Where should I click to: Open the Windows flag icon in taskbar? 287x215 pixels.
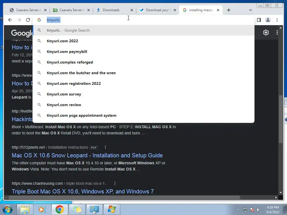112,209
